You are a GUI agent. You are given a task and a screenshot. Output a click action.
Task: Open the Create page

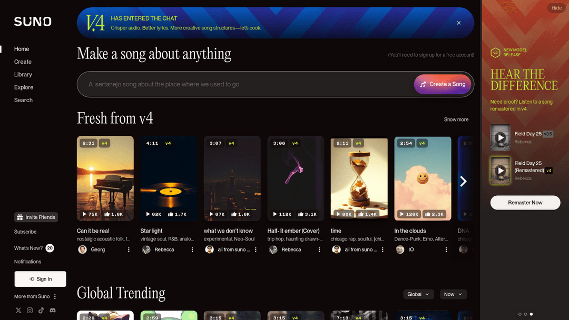point(23,62)
